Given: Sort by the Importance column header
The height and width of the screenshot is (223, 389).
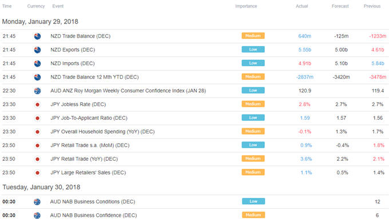Looking at the screenshot, I should tap(246, 6).
